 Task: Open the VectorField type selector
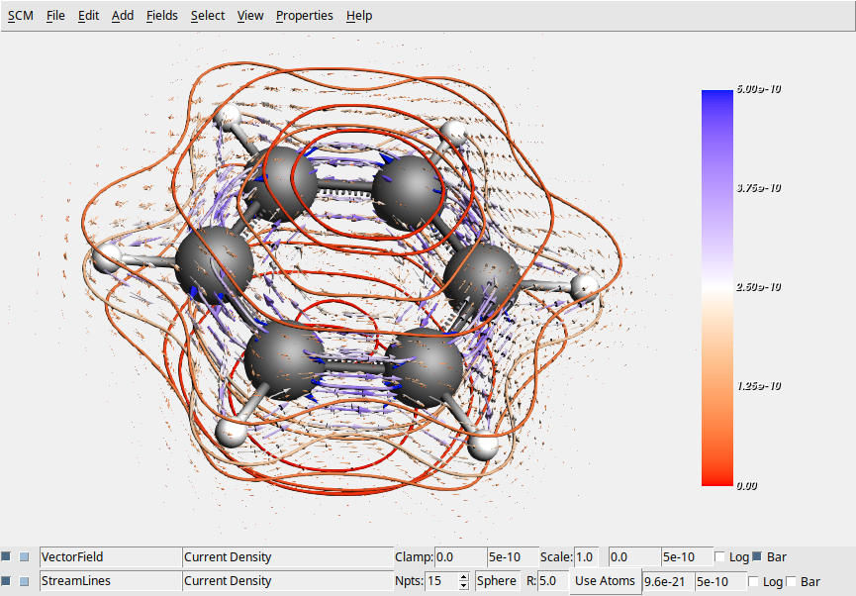pyautogui.click(x=109, y=556)
